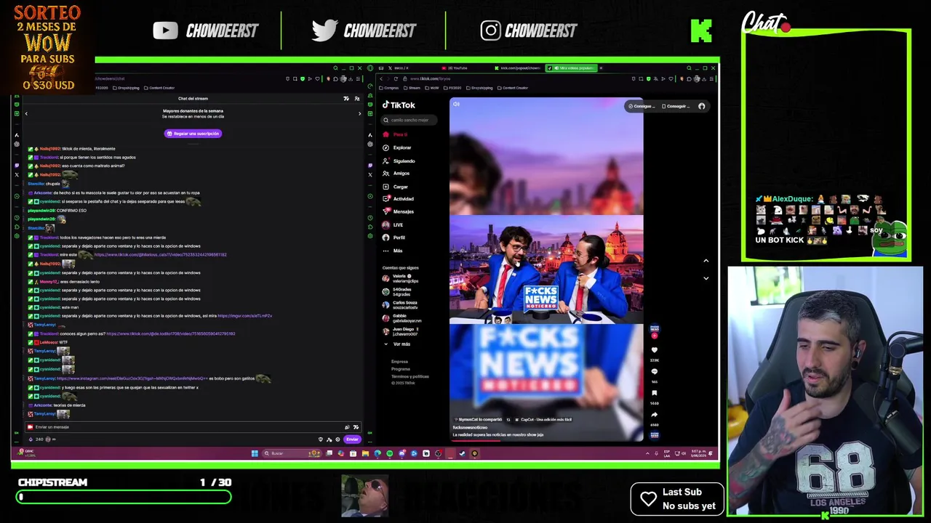Show hidden system tray icons

click(647, 453)
